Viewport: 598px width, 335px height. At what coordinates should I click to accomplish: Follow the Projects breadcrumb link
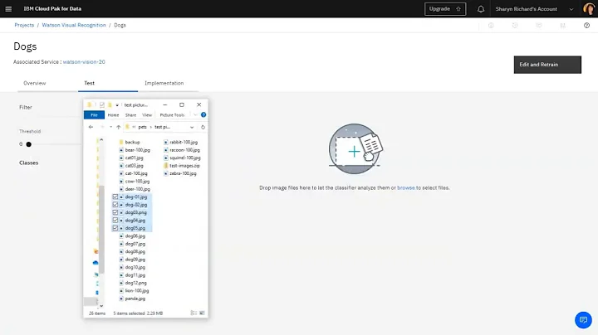point(24,25)
